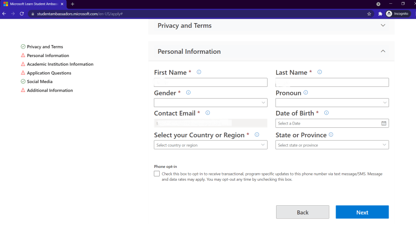This screenshot has width=416, height=225.
Task: Click the address bar lock icon
Action: click(x=33, y=14)
